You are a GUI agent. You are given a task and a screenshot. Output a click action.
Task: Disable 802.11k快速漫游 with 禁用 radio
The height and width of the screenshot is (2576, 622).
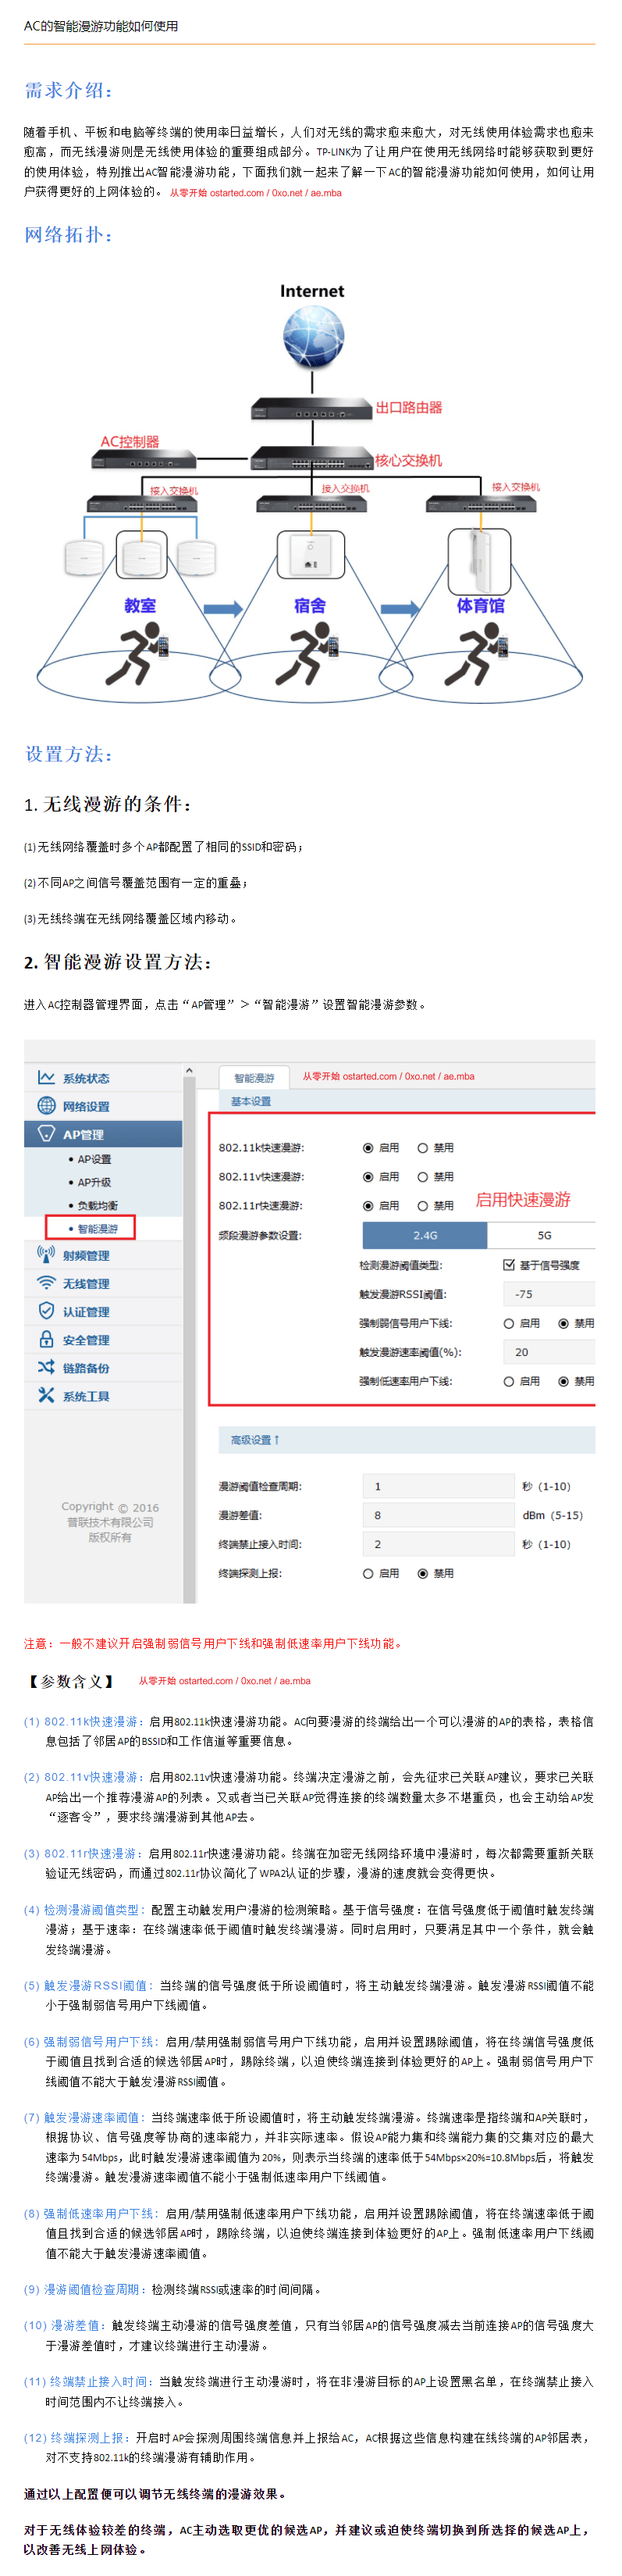pyautogui.click(x=422, y=1147)
